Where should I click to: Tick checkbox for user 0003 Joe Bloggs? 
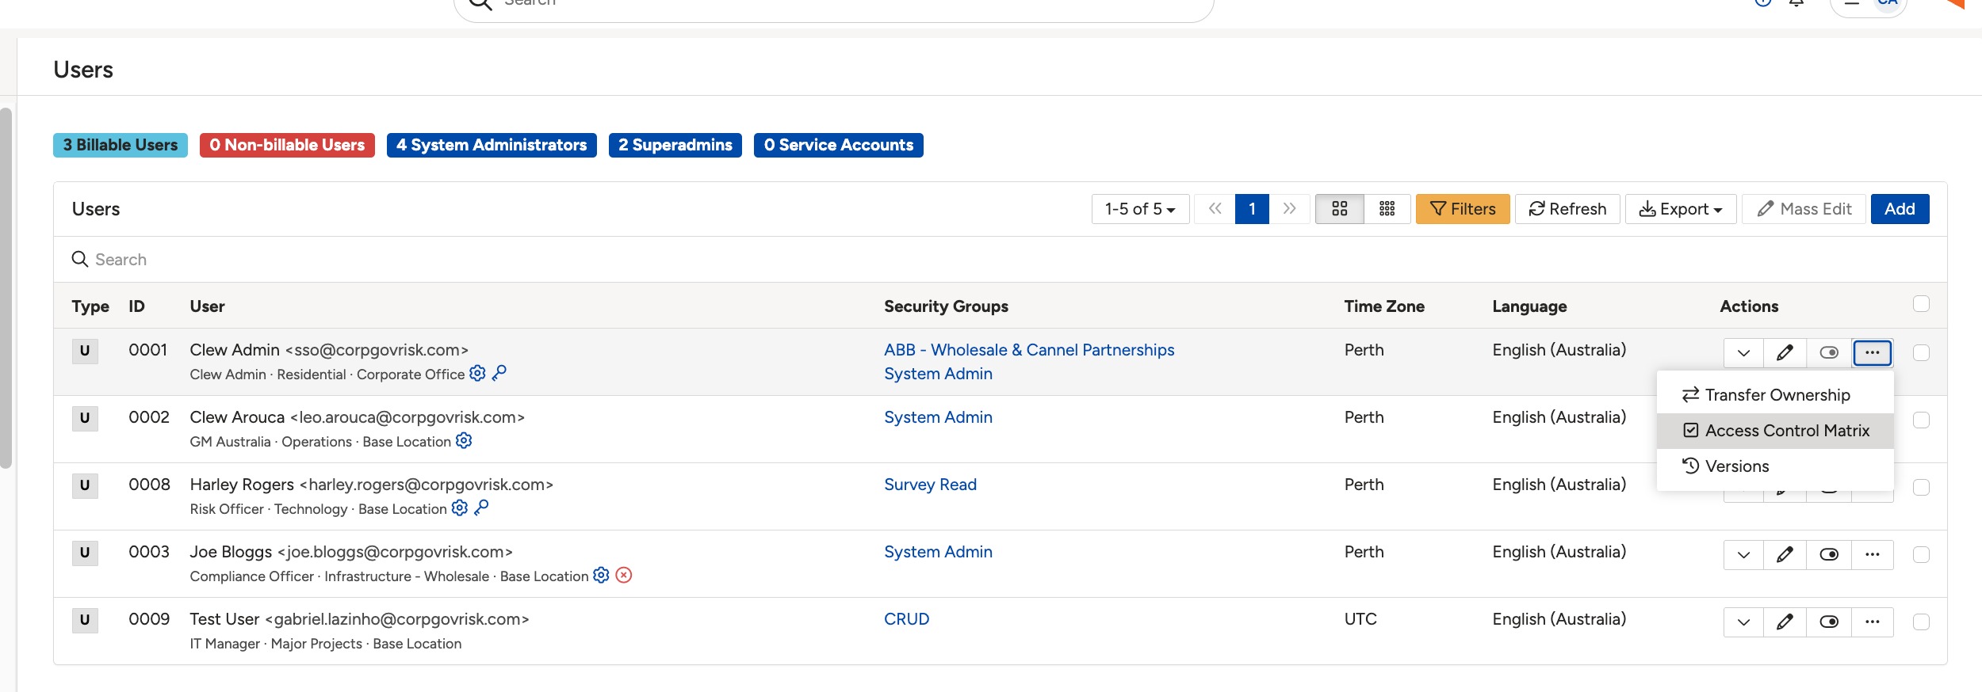tap(1921, 555)
